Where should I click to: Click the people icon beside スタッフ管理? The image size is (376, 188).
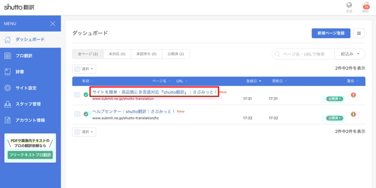[x=8, y=104]
